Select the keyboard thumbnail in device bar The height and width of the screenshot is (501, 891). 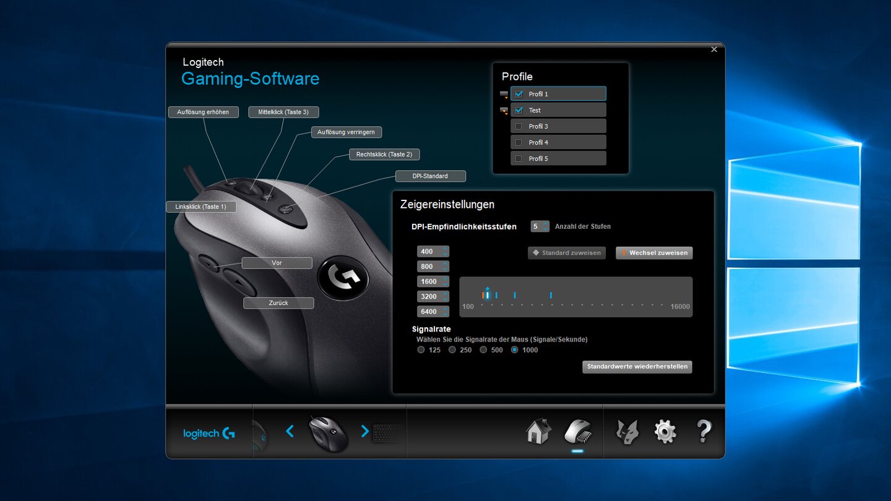pos(388,433)
